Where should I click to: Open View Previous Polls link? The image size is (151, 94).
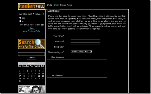pyautogui.click(x=32, y=31)
